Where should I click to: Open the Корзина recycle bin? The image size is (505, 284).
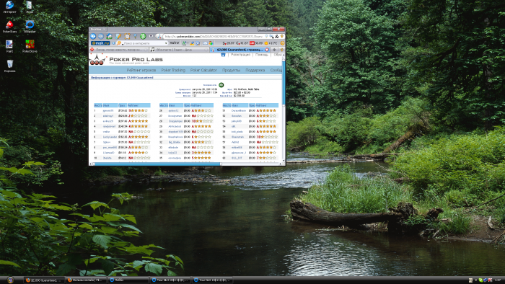[9, 66]
